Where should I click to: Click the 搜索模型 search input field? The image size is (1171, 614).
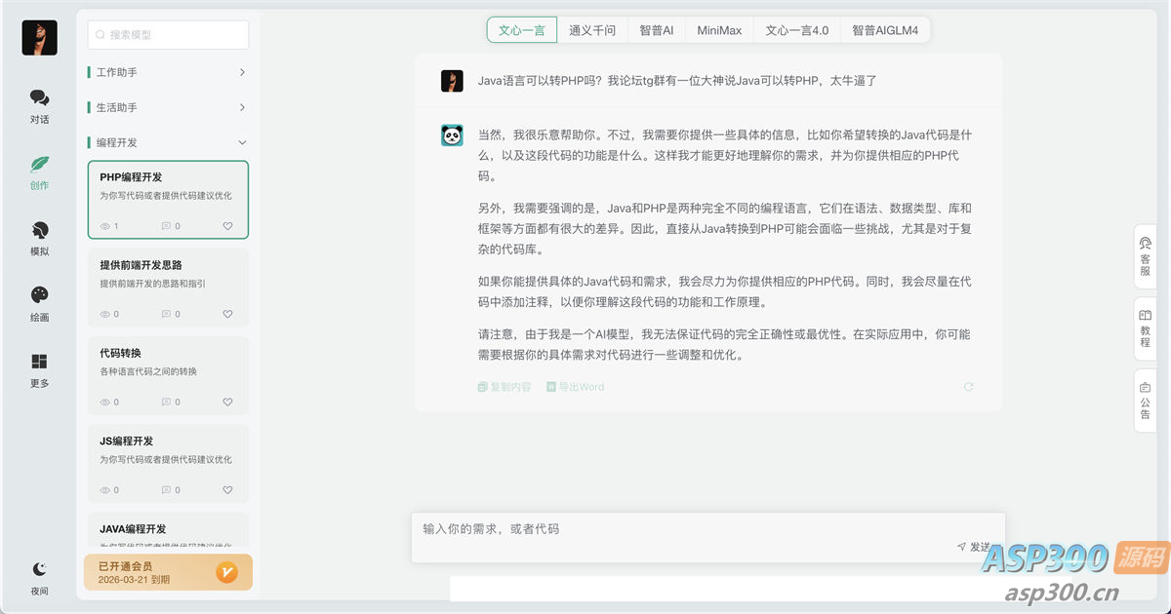pyautogui.click(x=167, y=34)
